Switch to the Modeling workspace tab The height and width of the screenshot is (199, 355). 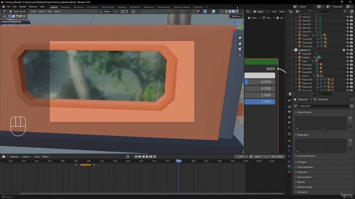pyautogui.click(x=65, y=7)
